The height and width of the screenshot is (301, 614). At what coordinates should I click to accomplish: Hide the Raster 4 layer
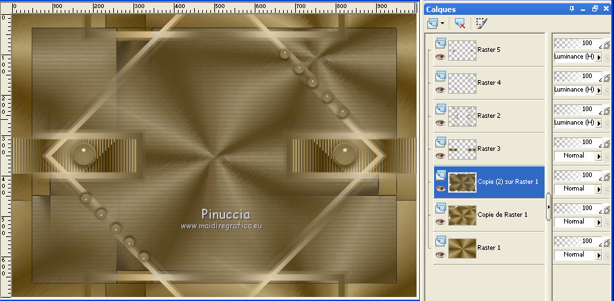[x=441, y=90]
